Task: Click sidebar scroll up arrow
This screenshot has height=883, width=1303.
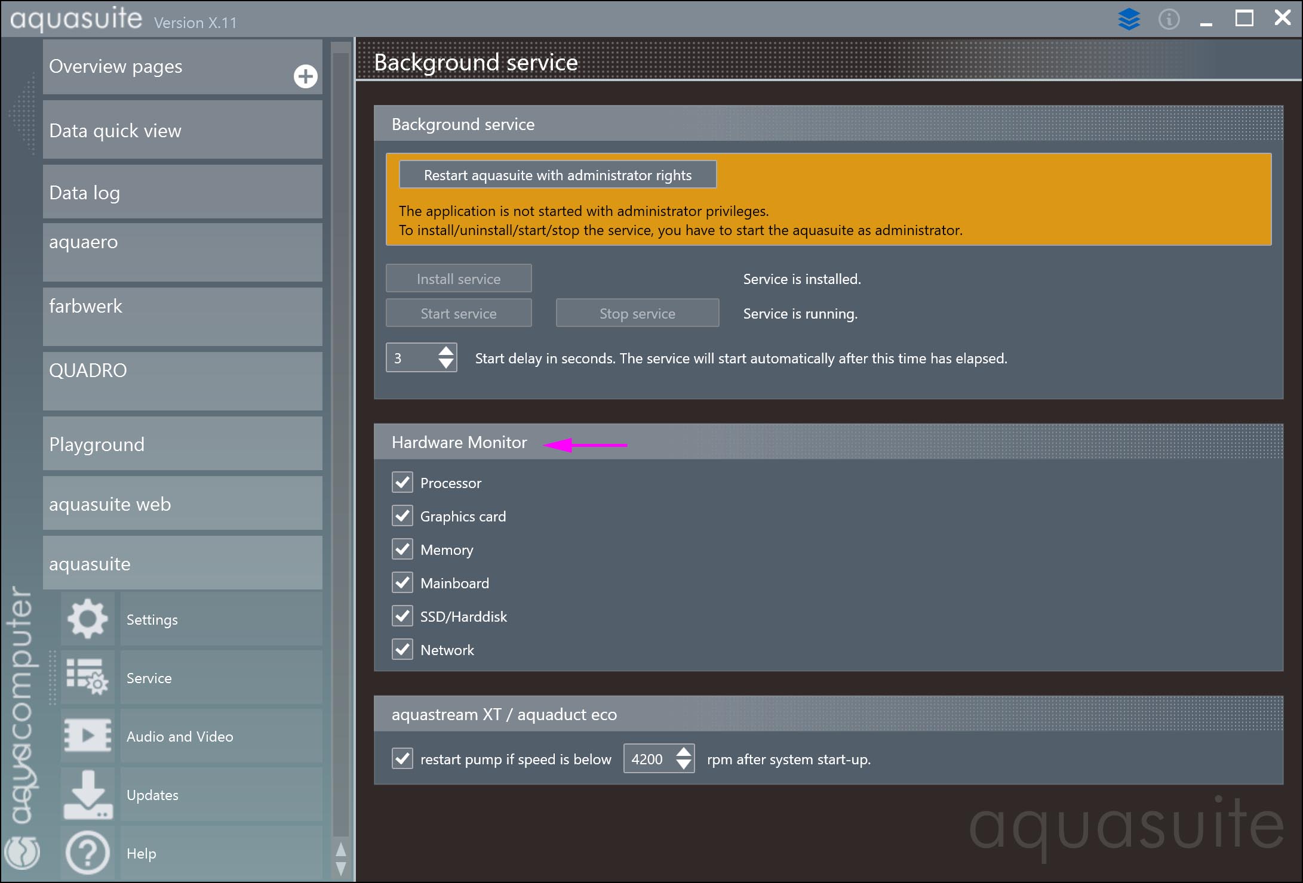Action: pos(341,848)
